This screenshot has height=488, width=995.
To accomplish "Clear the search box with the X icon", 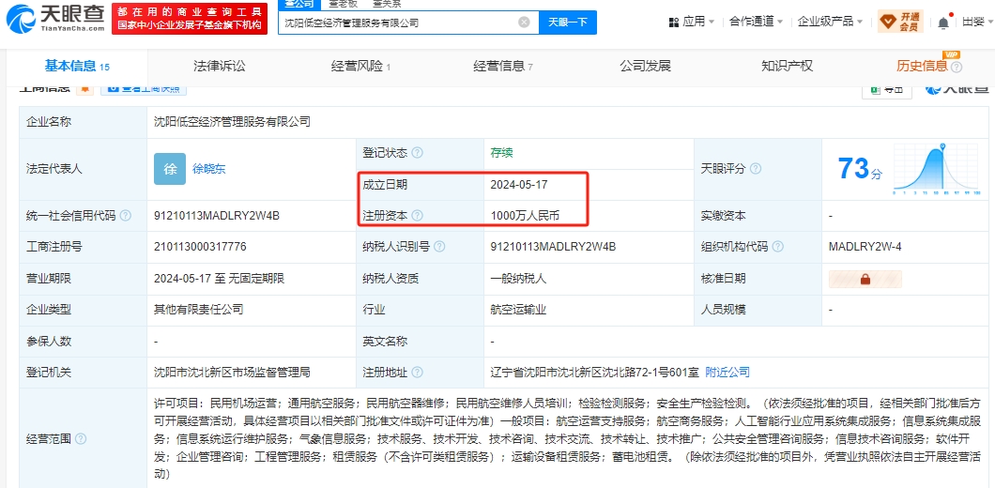I will click(524, 23).
